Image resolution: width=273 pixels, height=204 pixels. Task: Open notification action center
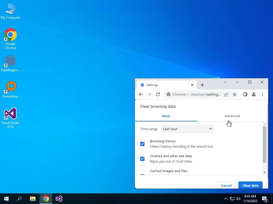(264, 199)
